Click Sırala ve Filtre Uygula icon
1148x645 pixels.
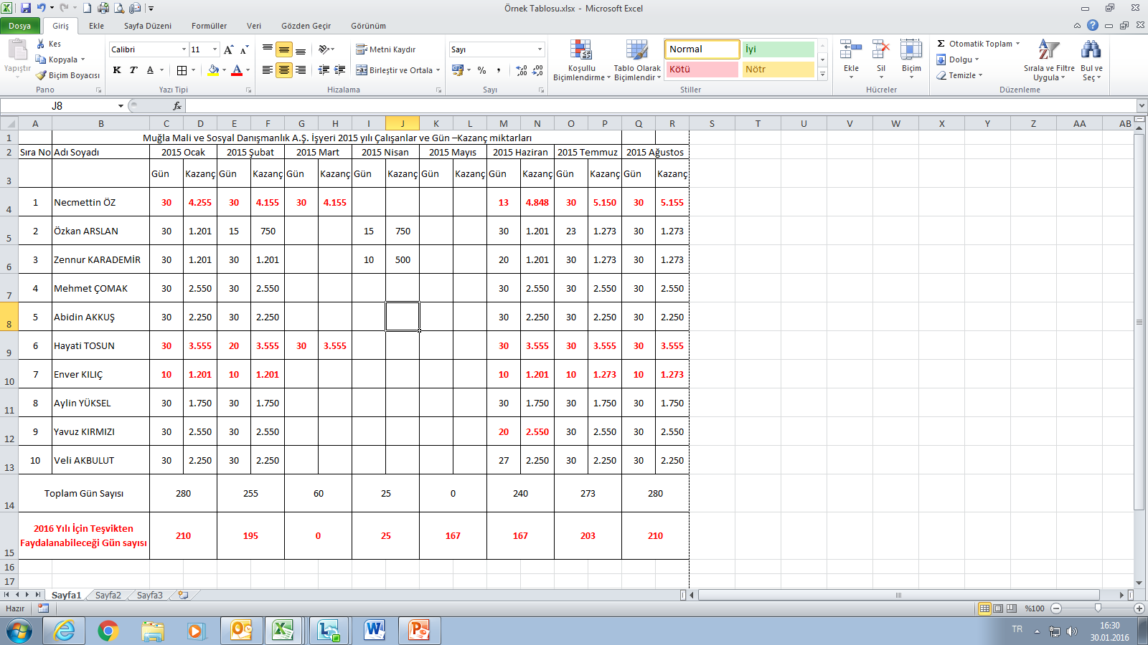[1048, 51]
